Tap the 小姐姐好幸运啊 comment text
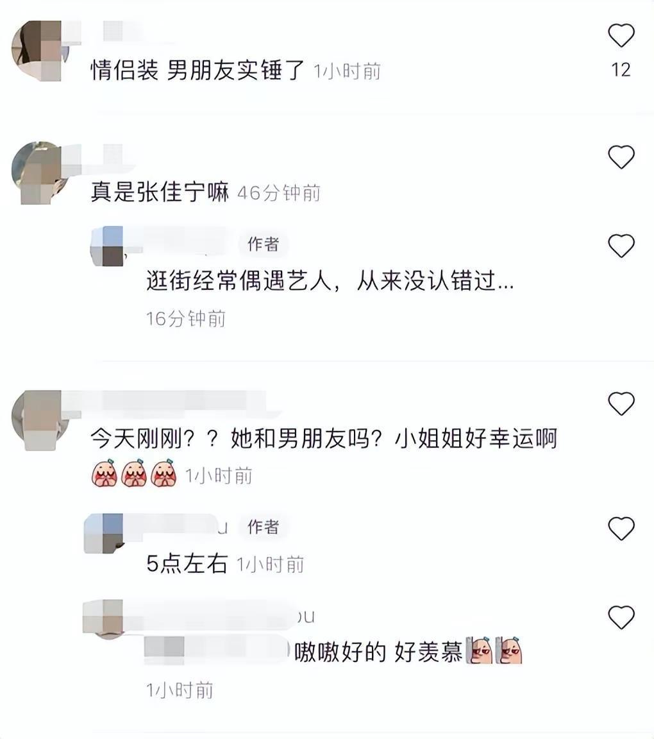654x739 pixels. coord(476,439)
